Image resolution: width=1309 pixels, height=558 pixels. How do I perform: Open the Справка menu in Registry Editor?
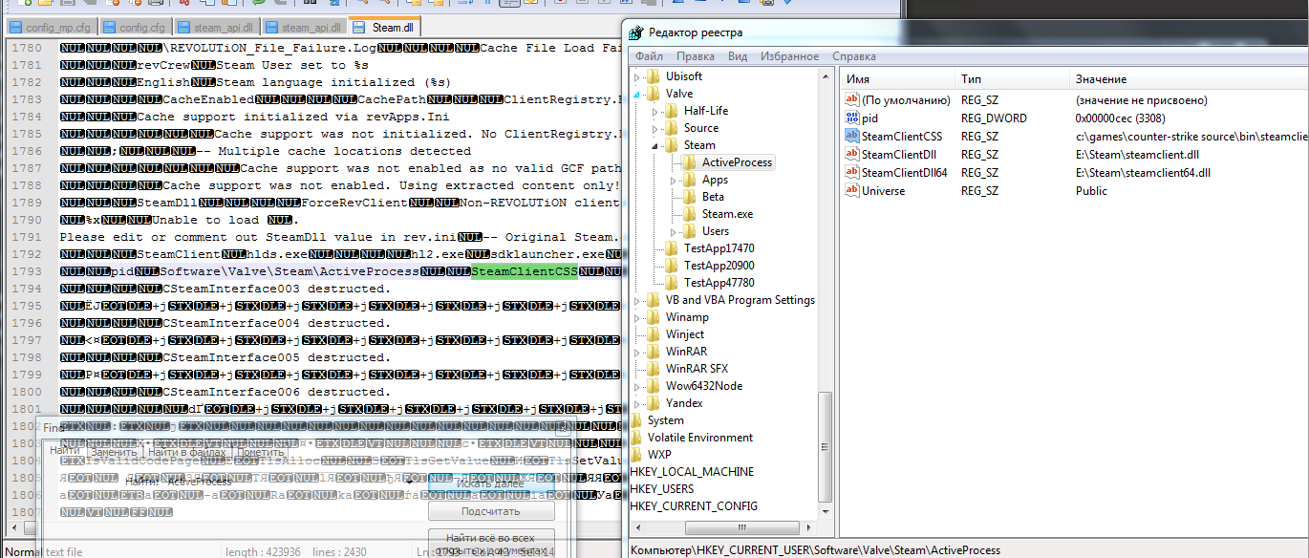click(x=853, y=56)
